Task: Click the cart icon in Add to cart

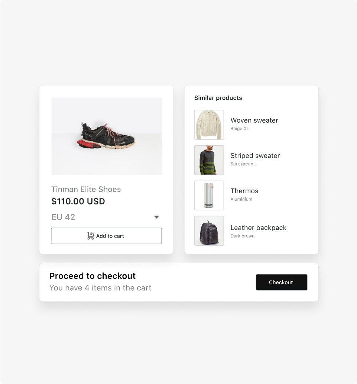Action: pos(91,236)
